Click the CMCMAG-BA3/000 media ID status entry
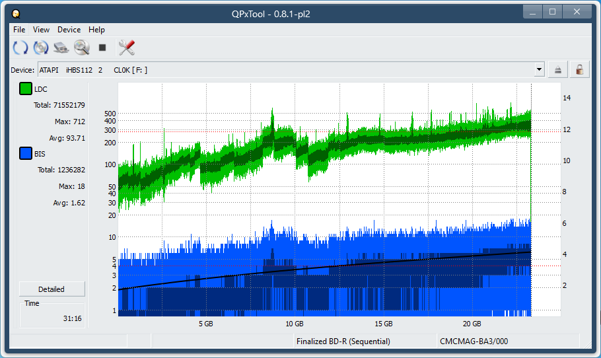The image size is (601, 358). coord(474,341)
